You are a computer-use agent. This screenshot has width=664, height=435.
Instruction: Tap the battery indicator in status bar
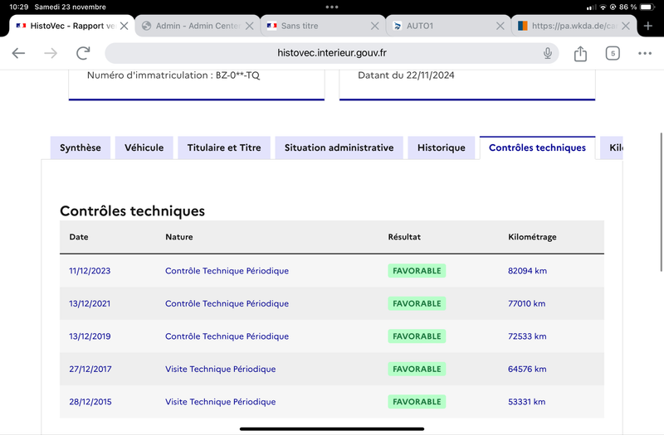pos(647,7)
